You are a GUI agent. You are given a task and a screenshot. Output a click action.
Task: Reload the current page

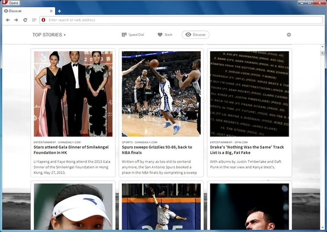25,20
